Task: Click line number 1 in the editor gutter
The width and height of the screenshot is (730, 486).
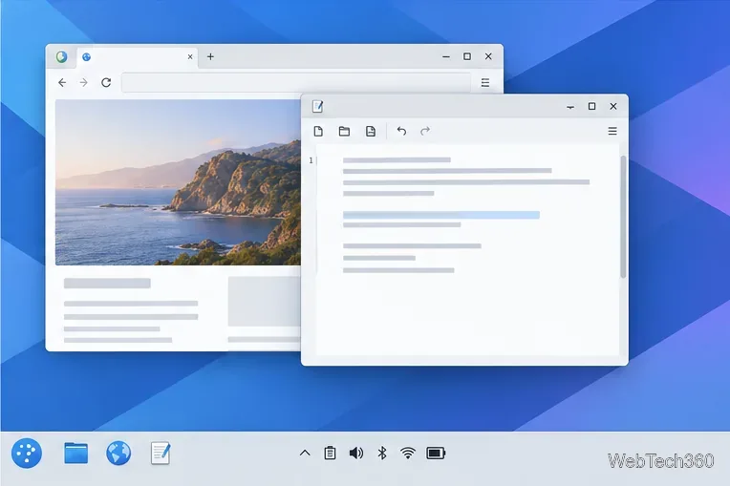Action: coord(311,160)
